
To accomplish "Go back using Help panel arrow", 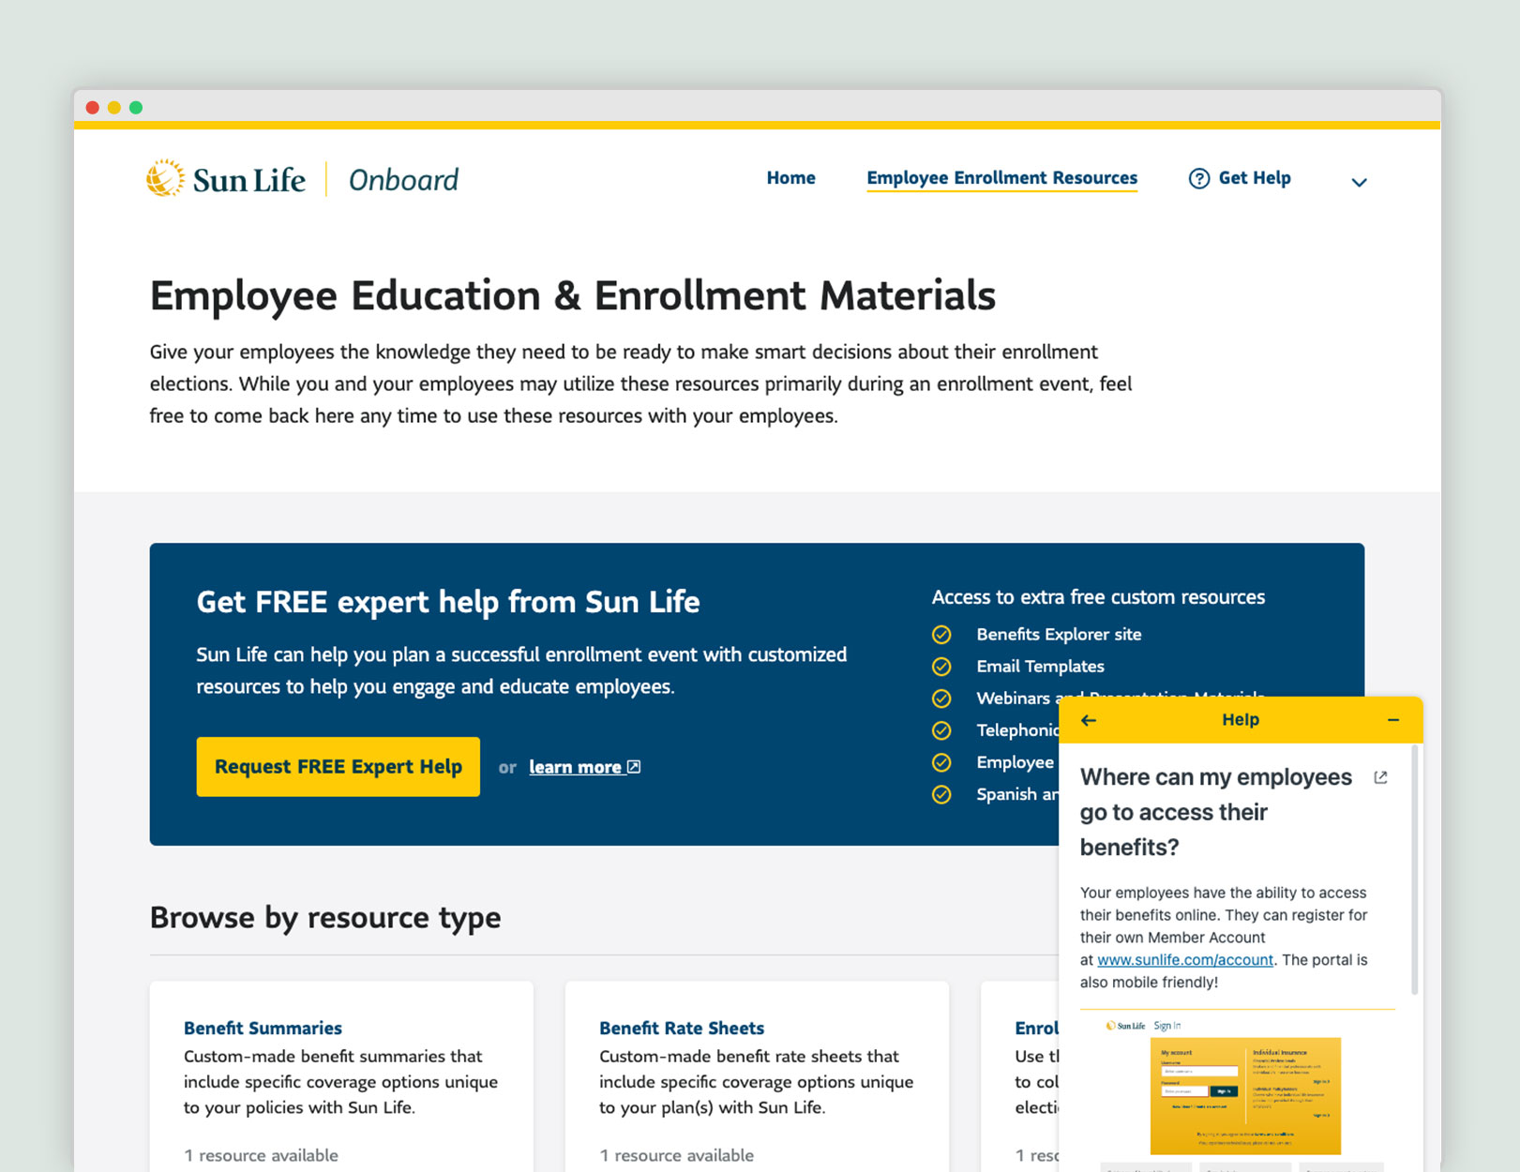I will point(1088,720).
